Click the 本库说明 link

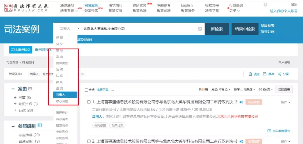[x=284, y=62]
